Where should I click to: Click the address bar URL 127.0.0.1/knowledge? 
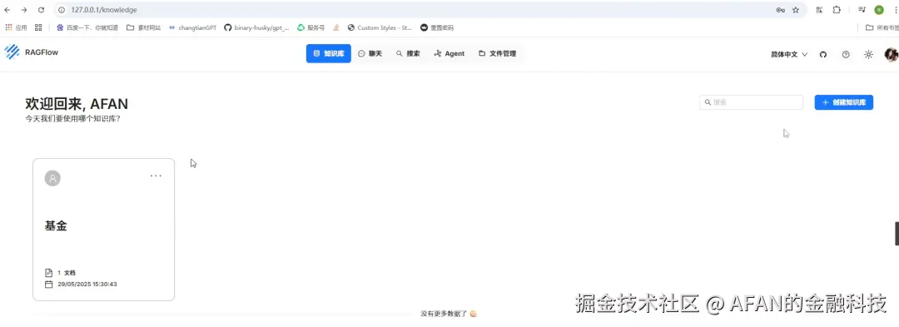click(x=104, y=10)
